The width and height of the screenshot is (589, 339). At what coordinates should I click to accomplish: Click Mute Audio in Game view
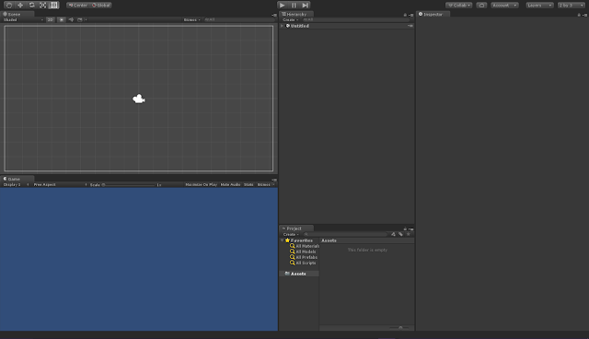pyautogui.click(x=230, y=185)
